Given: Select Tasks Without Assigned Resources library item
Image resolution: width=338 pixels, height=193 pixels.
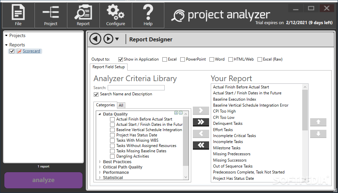Looking at the screenshot, I should 146,146.
